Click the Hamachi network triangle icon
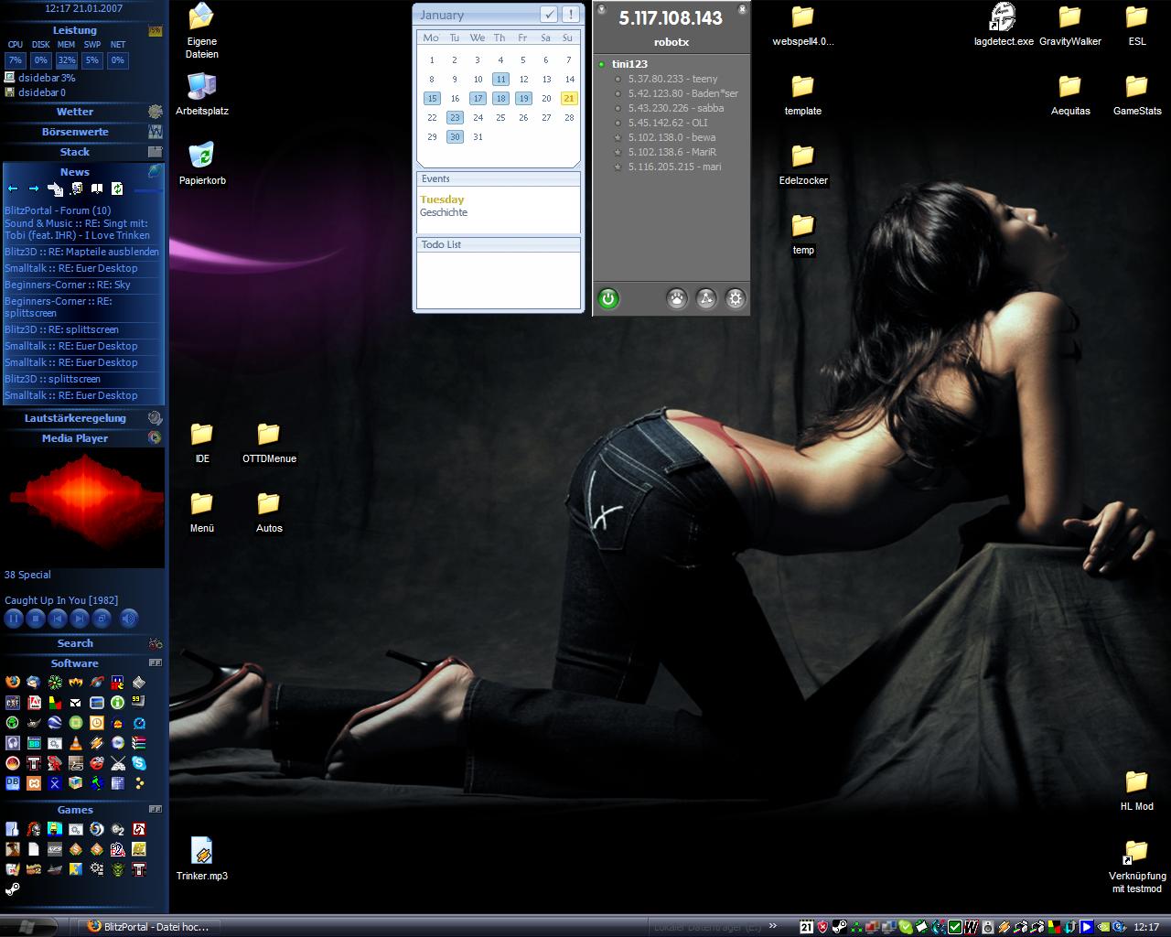 tap(705, 298)
